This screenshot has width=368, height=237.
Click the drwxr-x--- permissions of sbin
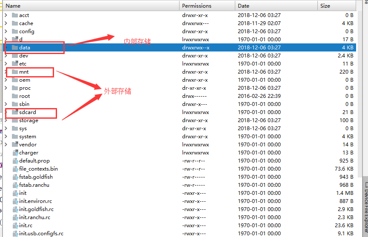[x=194, y=104]
